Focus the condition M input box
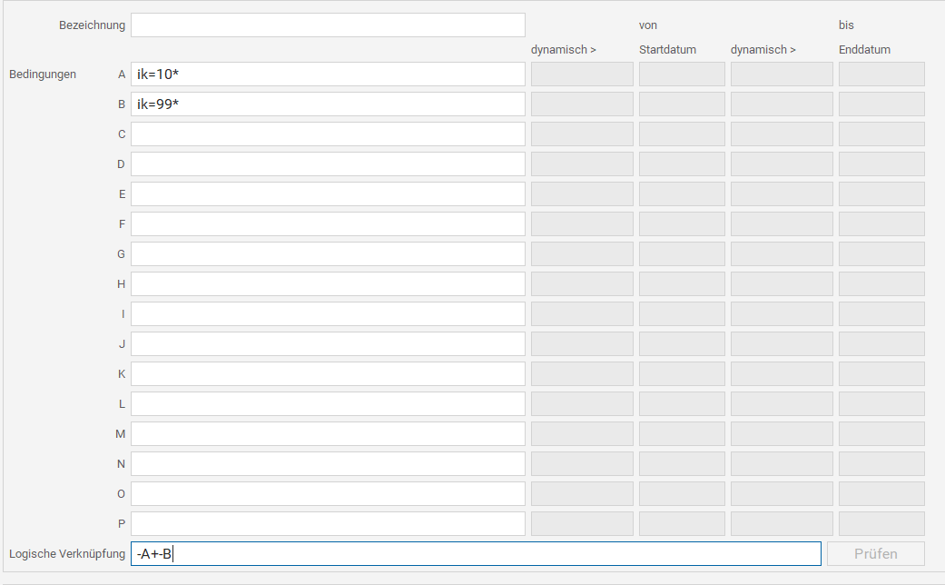Screen dimensions: 945x585 [328, 434]
